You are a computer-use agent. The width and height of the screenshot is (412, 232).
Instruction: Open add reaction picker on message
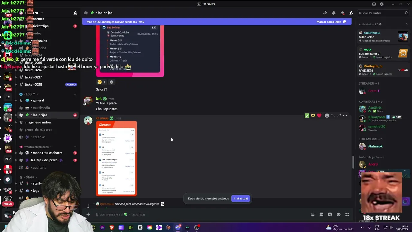coord(327,115)
